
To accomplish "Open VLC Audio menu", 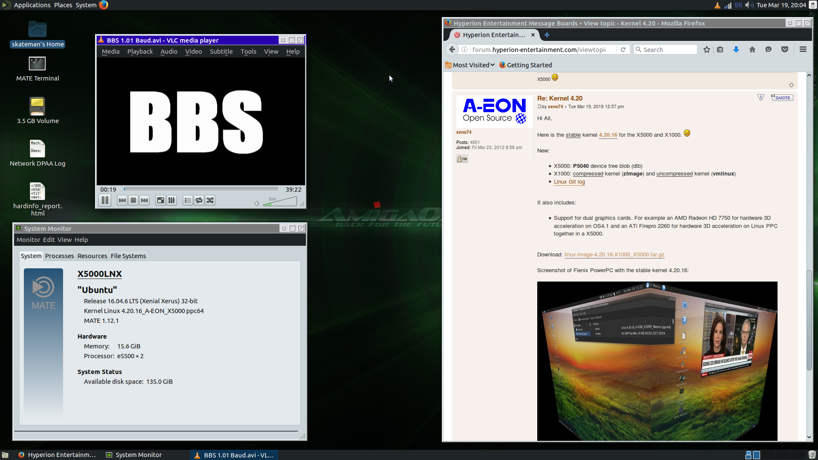I will (x=169, y=52).
